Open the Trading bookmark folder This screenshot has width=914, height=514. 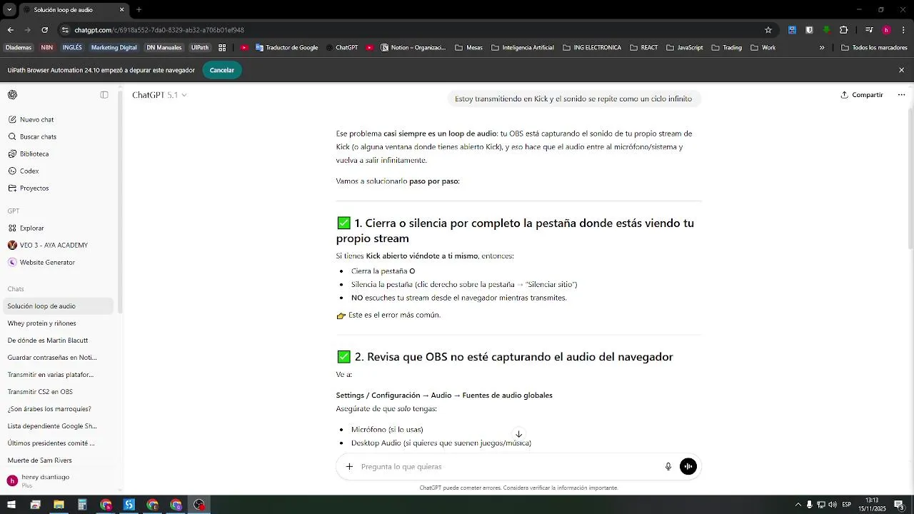726,48
